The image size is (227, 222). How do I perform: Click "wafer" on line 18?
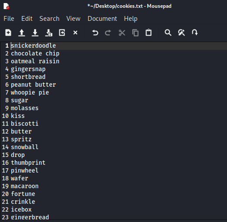click(19, 178)
